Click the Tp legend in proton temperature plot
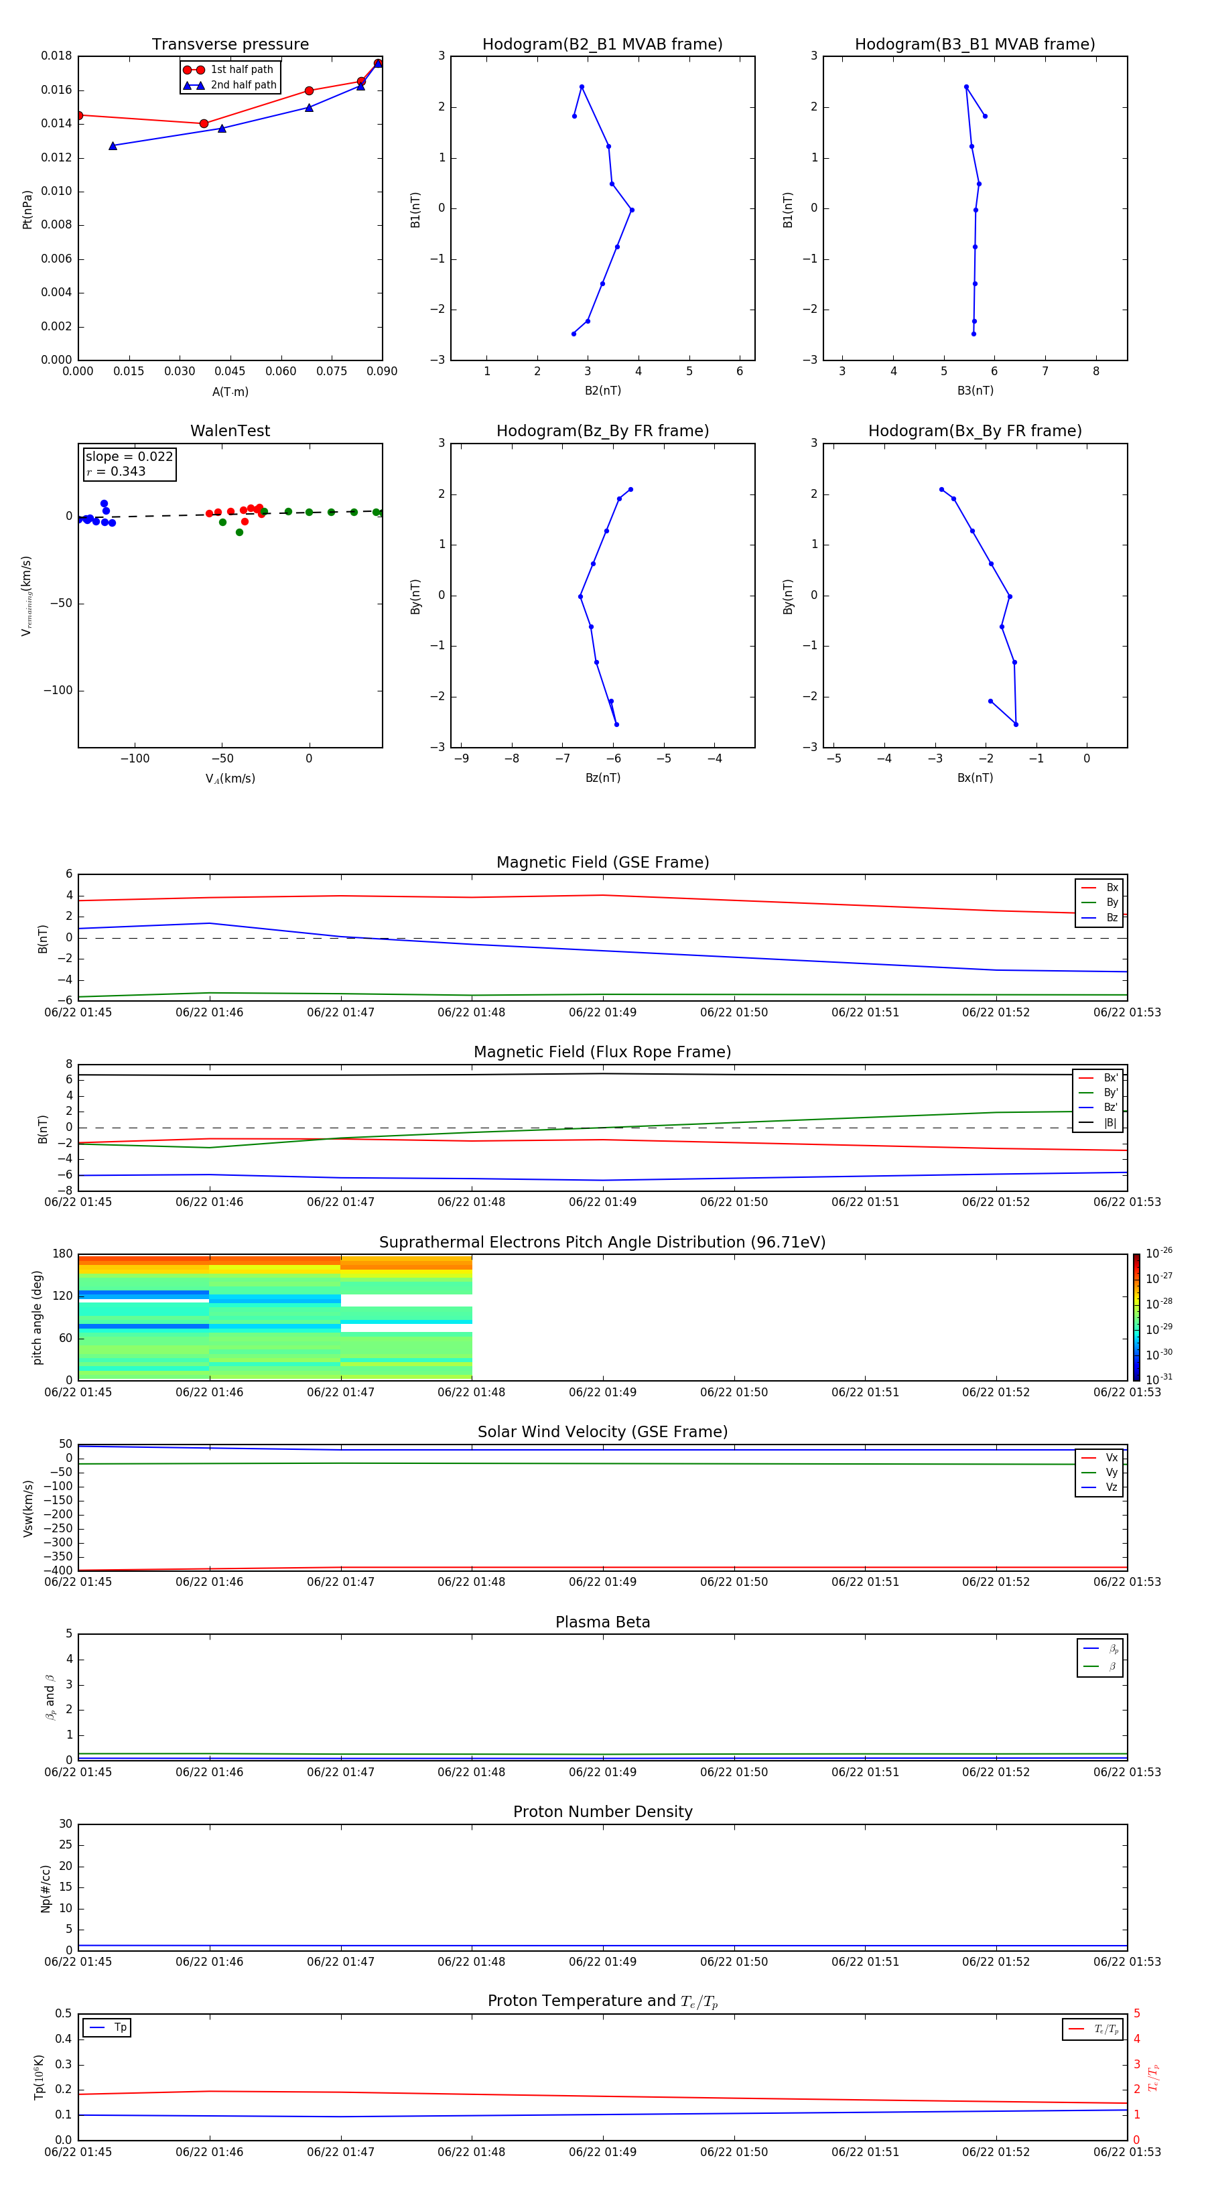 click(107, 2027)
